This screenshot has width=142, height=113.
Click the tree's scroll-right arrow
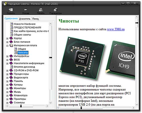click(x=47, y=106)
